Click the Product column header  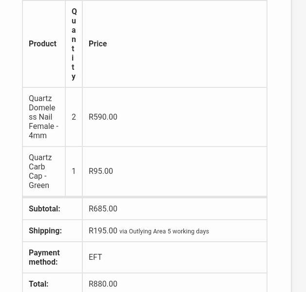[42, 43]
